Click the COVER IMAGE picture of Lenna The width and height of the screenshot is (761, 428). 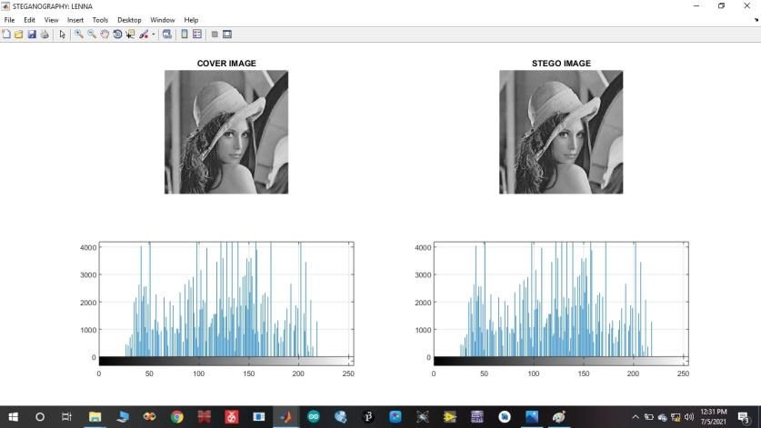click(x=226, y=132)
